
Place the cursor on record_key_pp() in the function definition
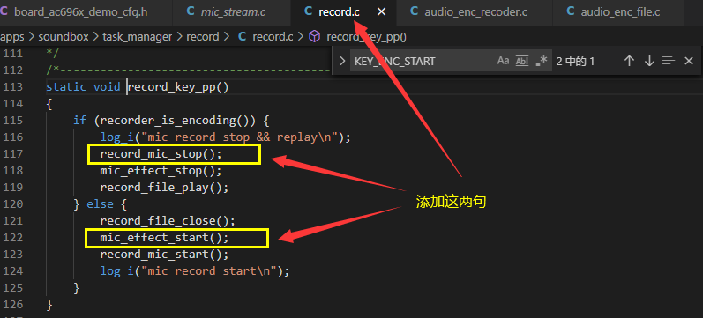click(x=178, y=87)
